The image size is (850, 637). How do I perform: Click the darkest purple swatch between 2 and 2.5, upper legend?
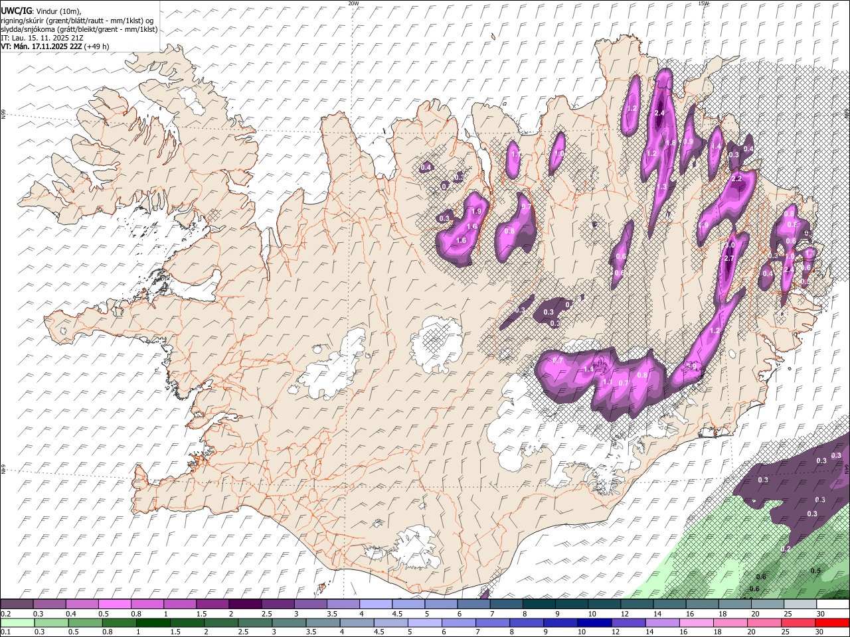coord(246,604)
